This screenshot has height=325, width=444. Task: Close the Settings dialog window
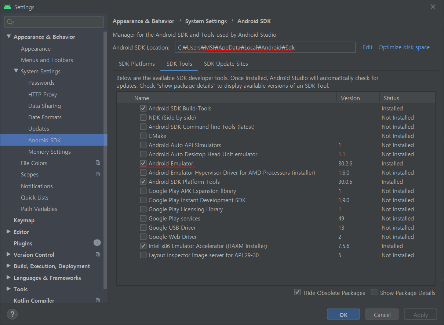pos(433,7)
